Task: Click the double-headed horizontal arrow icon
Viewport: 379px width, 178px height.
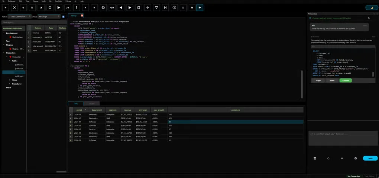Action: [x=112, y=8]
